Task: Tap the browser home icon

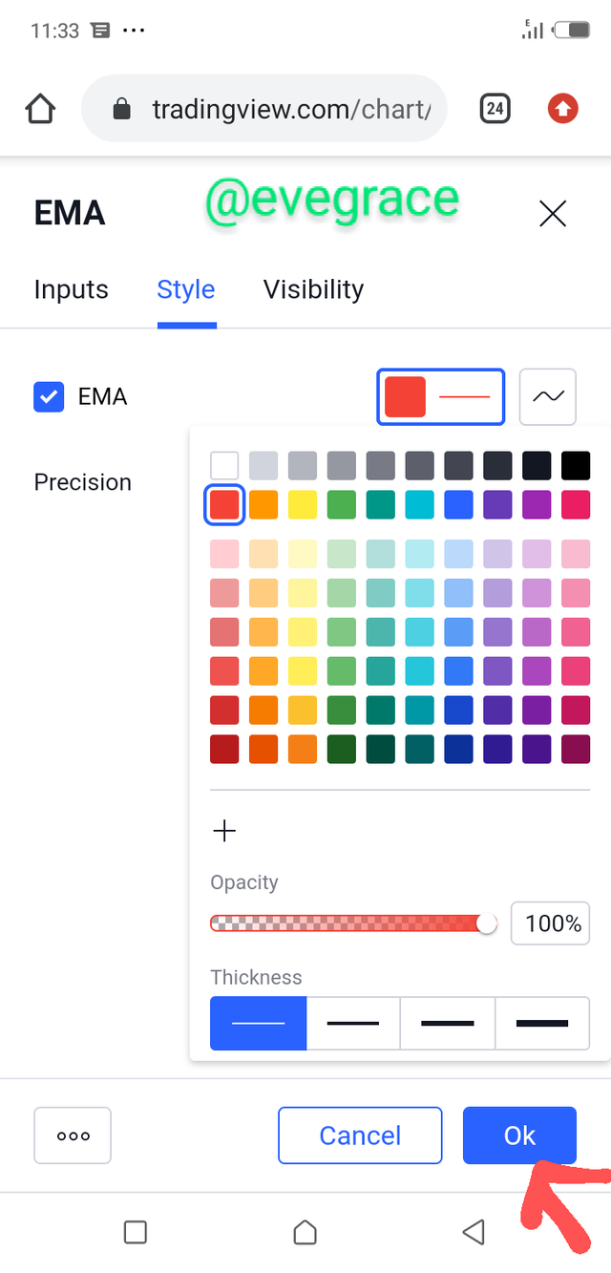Action: click(40, 110)
